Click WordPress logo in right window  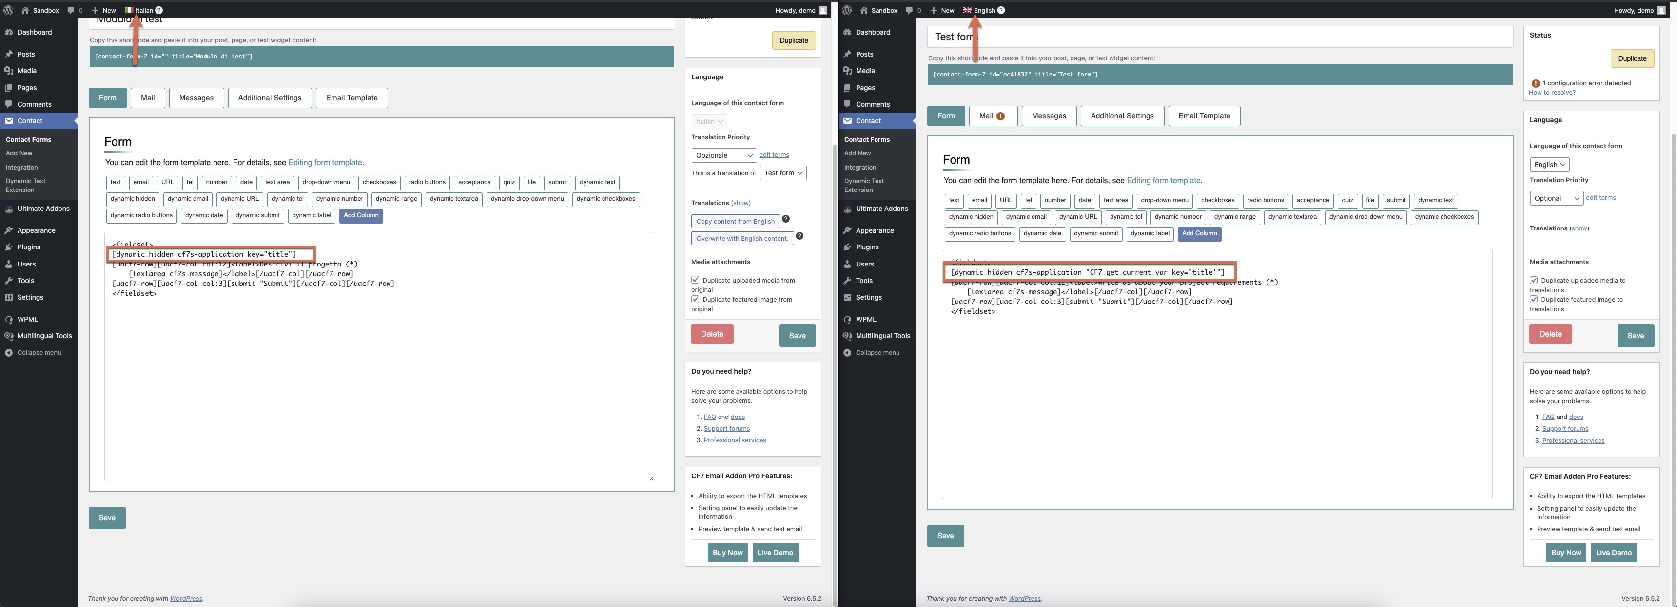click(x=847, y=10)
